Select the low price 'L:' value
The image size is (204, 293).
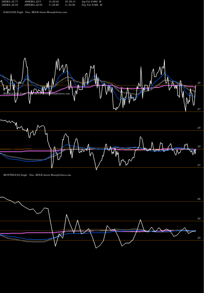click(70, 5)
